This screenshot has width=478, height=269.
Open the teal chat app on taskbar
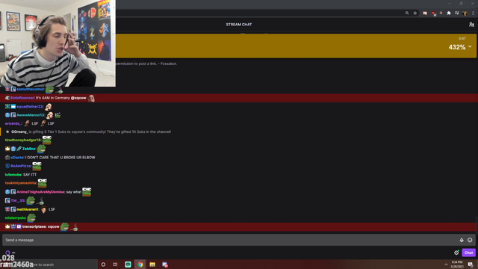(128, 265)
